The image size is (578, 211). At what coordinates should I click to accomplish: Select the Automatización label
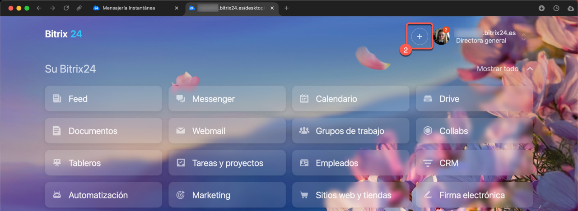click(x=98, y=195)
